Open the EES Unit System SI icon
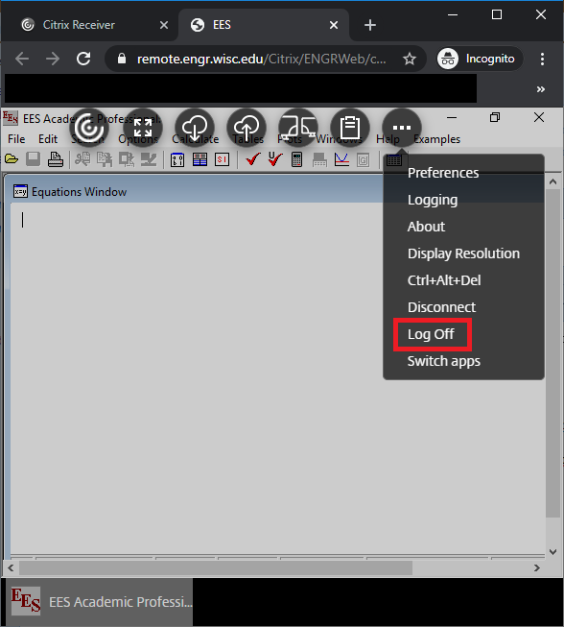The image size is (564, 627). pos(223,160)
